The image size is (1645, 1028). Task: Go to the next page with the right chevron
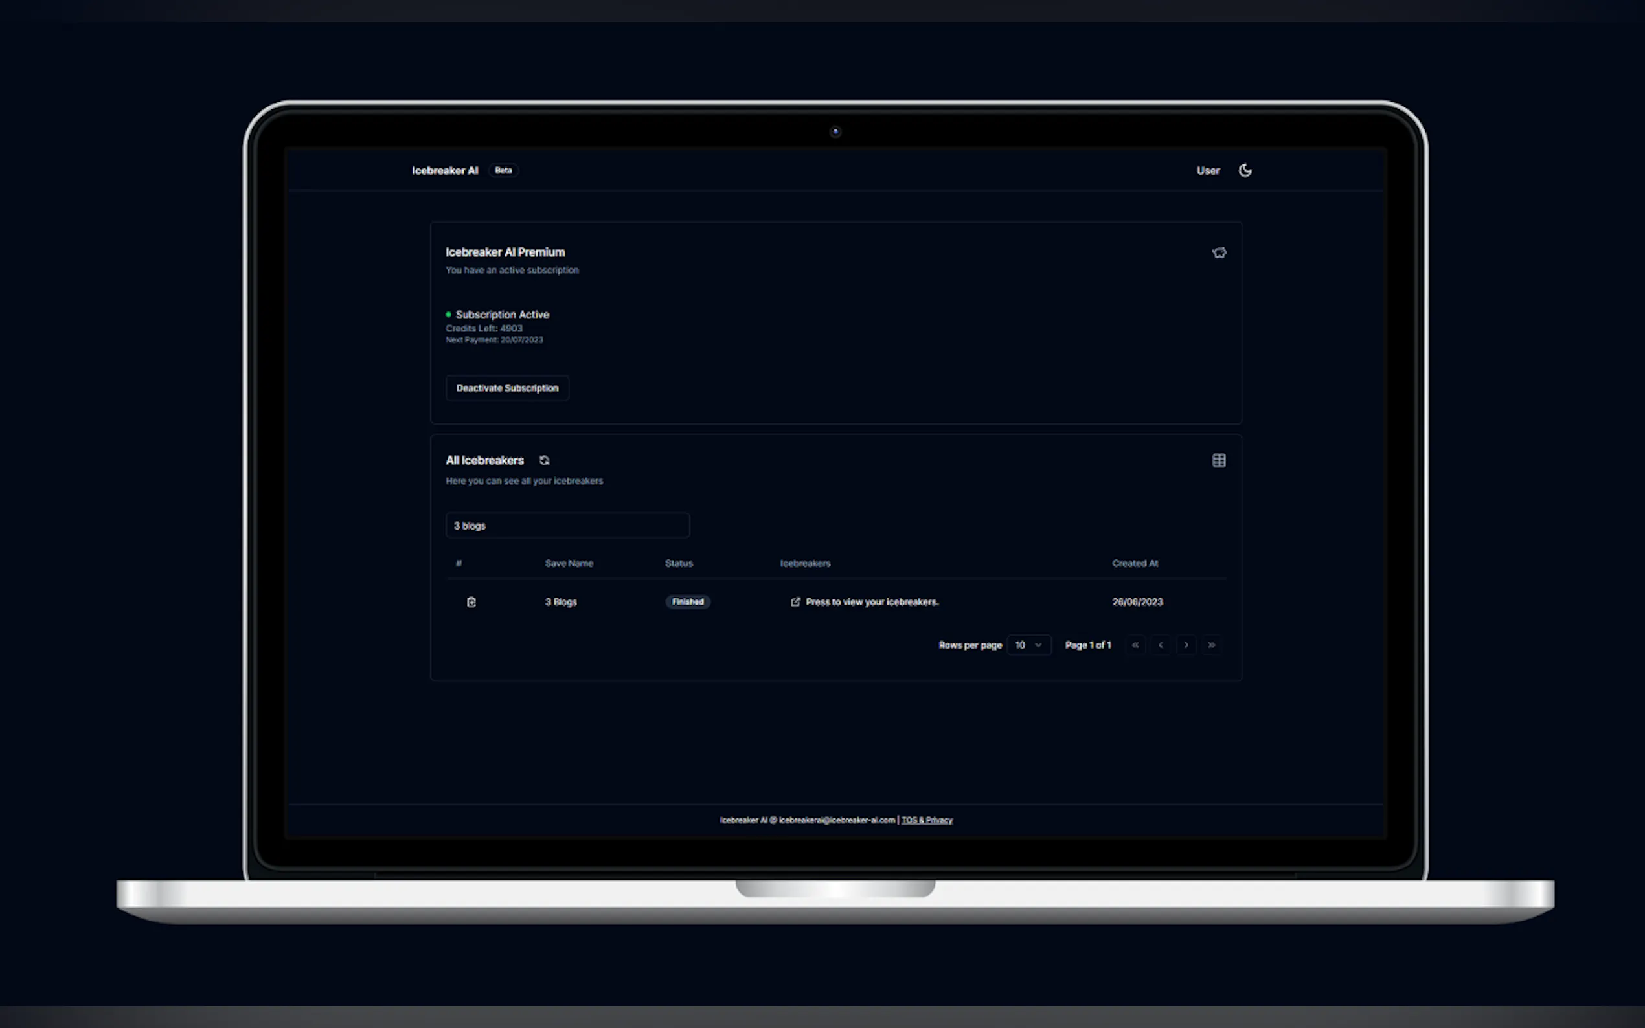point(1186,645)
